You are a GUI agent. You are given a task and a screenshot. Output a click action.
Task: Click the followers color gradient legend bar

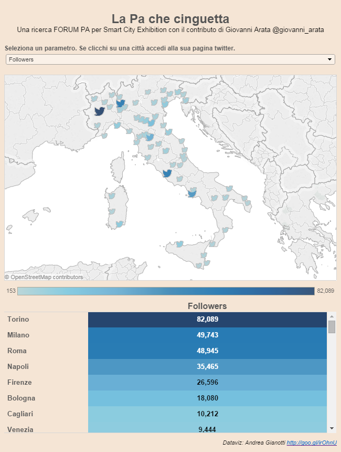[165, 291]
